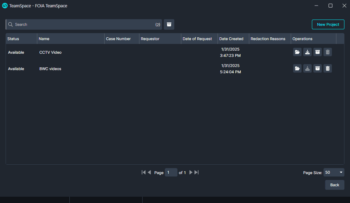Click the next page arrow
Image resolution: width=350 pixels, height=203 pixels.
[x=191, y=172]
